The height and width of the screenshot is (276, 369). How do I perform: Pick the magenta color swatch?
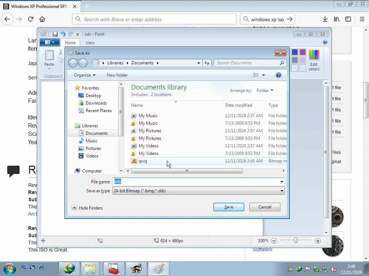point(303,52)
